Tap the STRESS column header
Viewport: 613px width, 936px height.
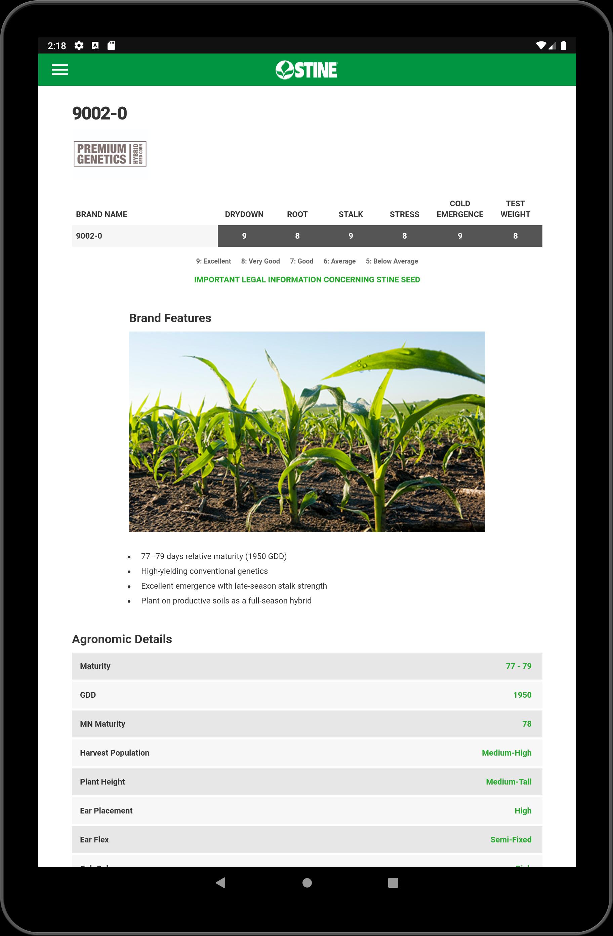404,214
